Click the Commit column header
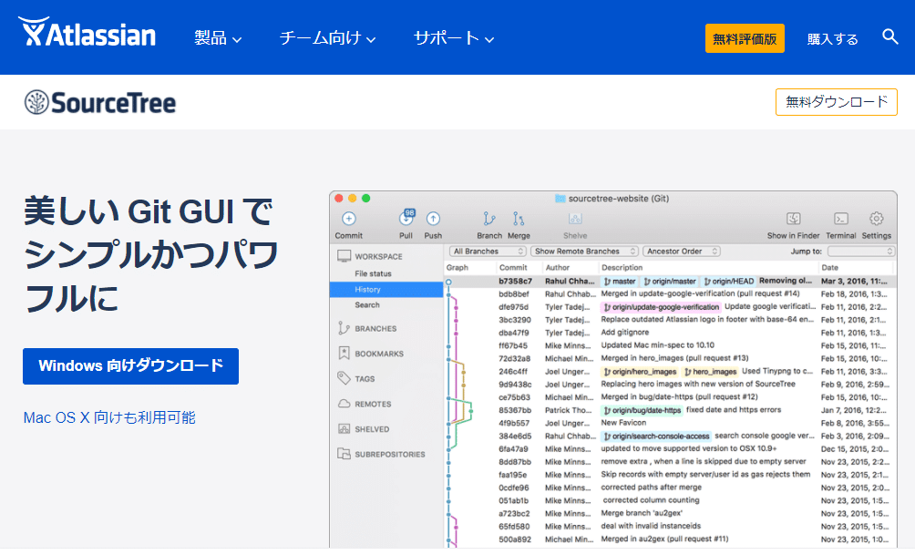Screen dimensions: 915x555 (x=513, y=268)
